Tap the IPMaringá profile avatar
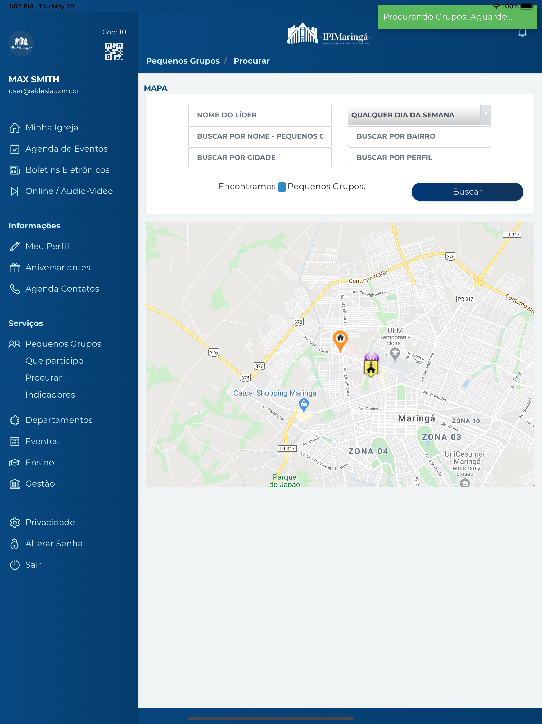The height and width of the screenshot is (724, 542). click(21, 43)
